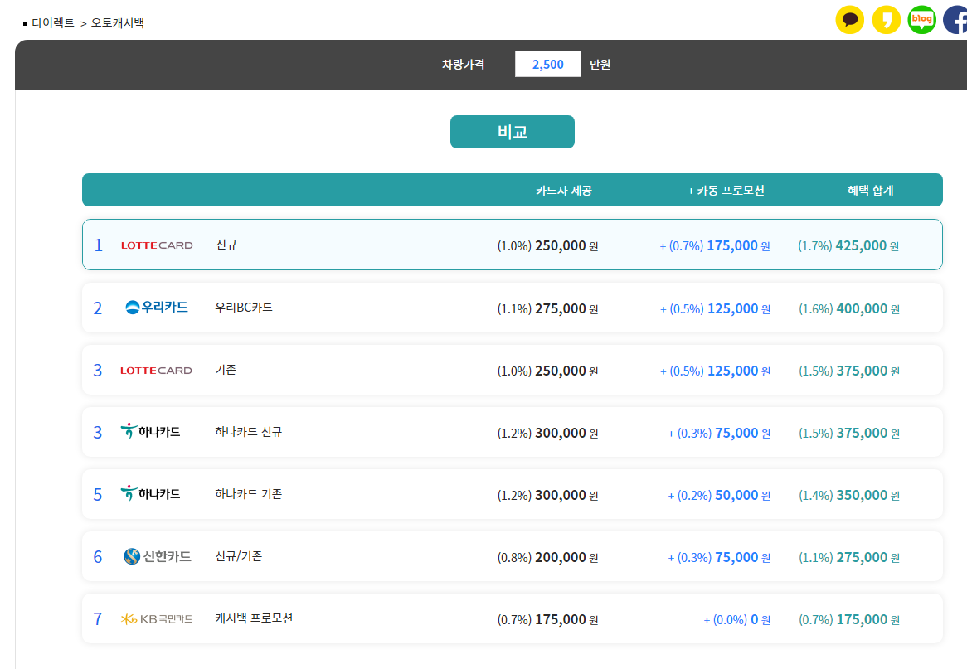Select the 하나카드 기존 row
This screenshot has height=669, width=967.
tap(512, 494)
